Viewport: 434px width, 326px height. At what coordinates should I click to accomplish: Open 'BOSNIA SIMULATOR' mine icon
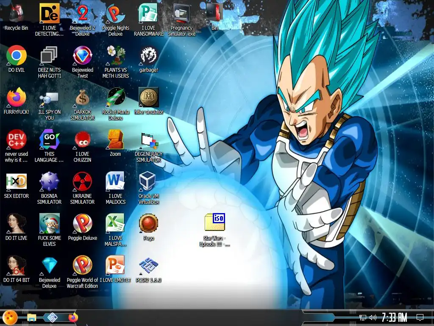pos(49,181)
